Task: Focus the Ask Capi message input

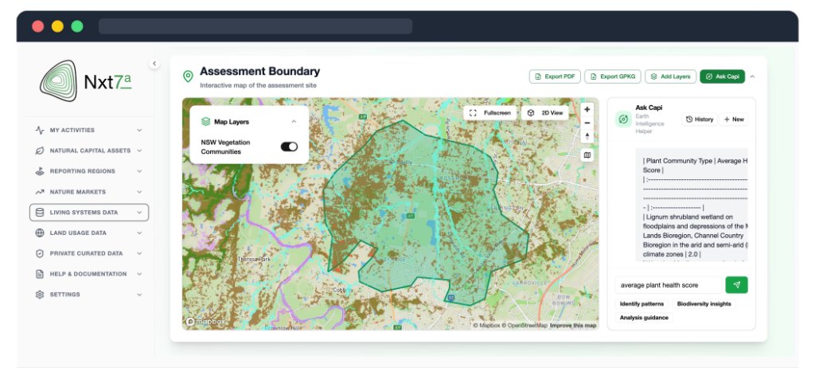Action: pyautogui.click(x=668, y=285)
